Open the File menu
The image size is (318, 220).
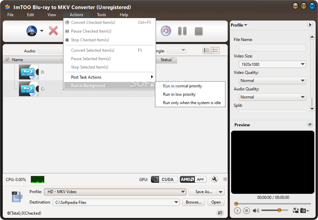pos(10,15)
